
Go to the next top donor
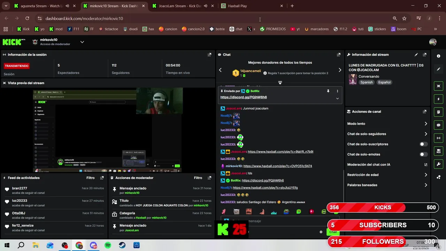[x=340, y=70]
